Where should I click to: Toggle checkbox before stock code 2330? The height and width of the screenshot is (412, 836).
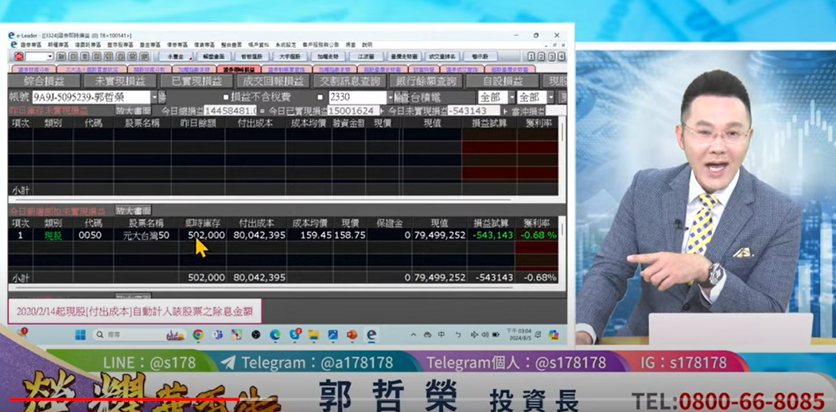321,97
